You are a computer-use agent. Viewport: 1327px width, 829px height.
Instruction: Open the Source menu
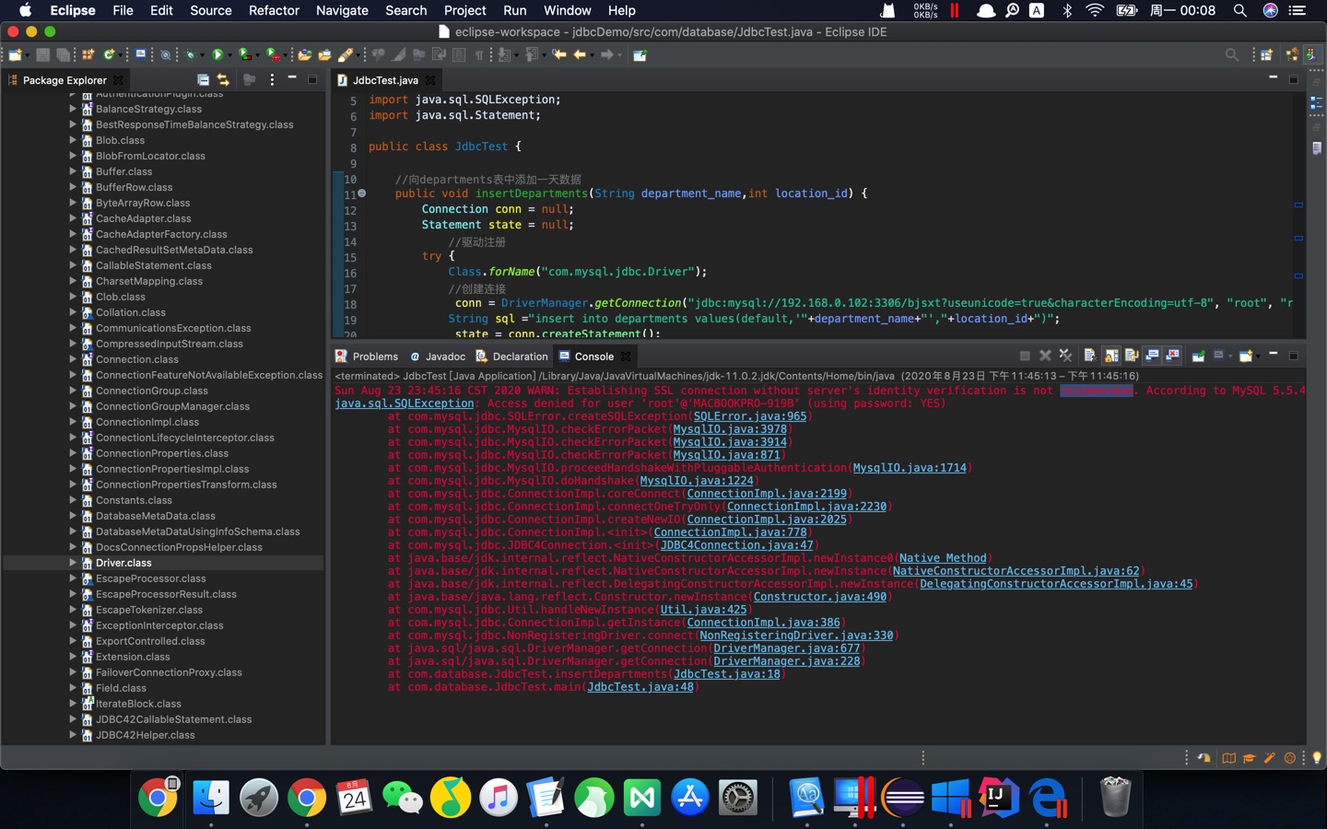click(211, 10)
